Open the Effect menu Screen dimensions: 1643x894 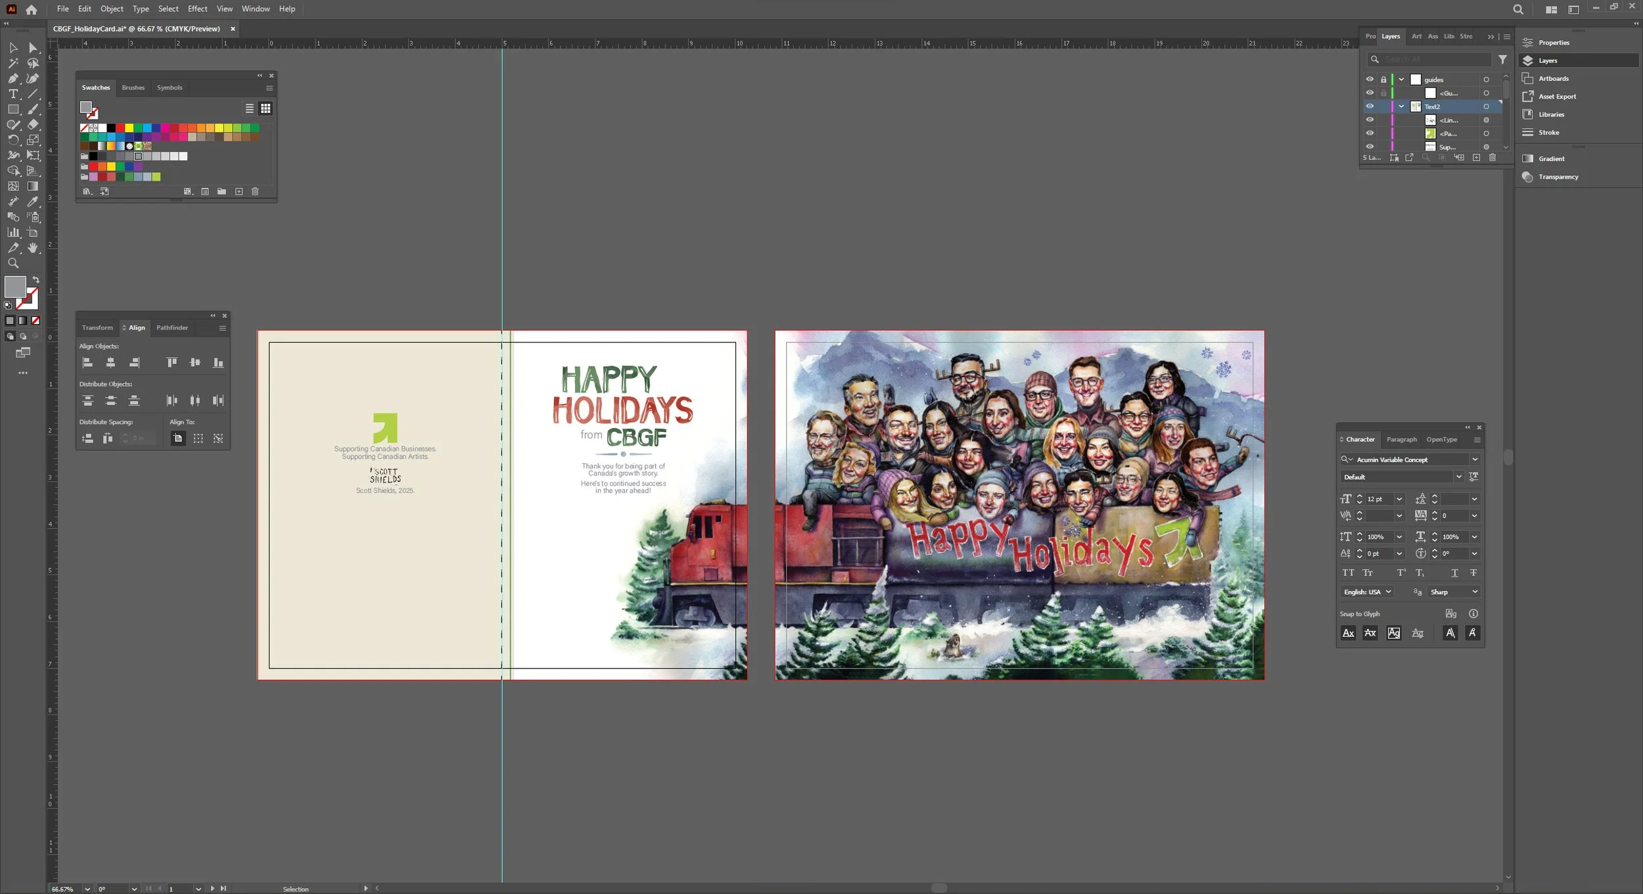click(197, 9)
